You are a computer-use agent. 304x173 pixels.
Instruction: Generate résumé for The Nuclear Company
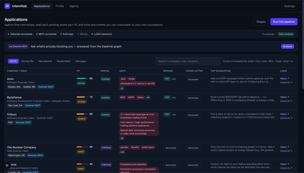pyautogui.click(x=170, y=148)
